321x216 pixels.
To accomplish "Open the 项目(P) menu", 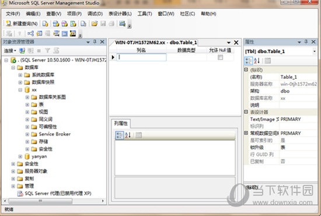I will point(74,13).
